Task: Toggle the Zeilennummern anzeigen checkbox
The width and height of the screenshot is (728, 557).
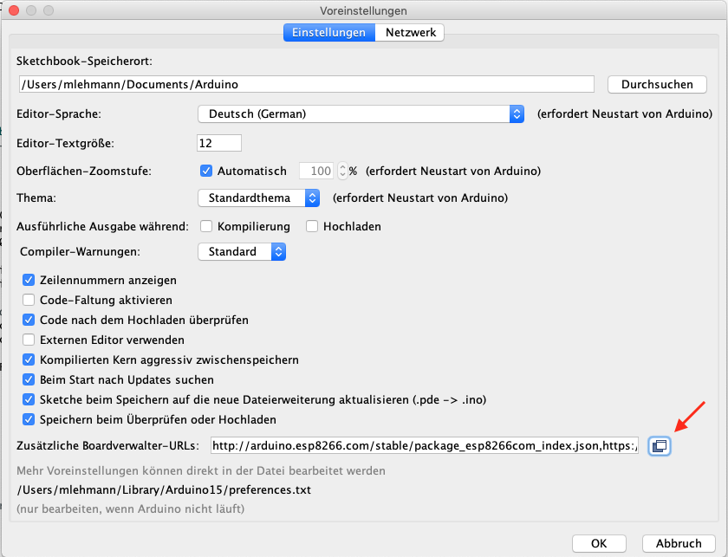Action: coord(29,280)
